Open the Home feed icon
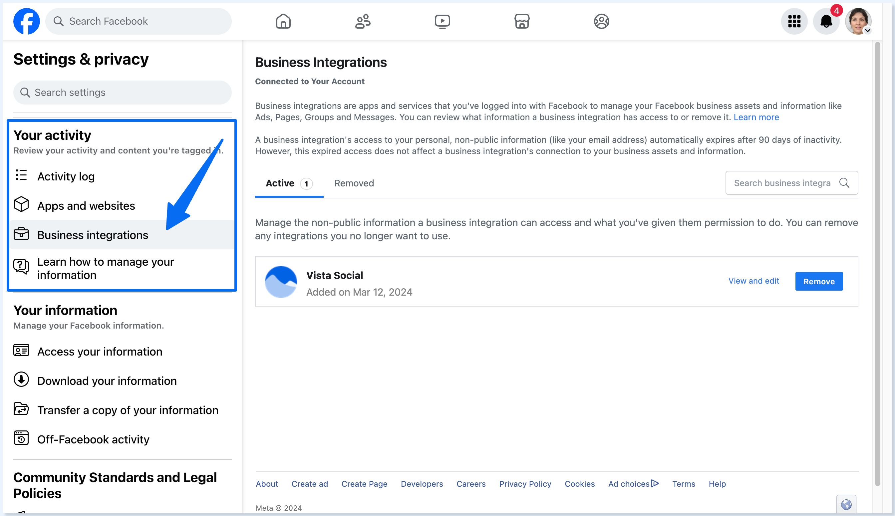This screenshot has height=516, width=895. [283, 21]
